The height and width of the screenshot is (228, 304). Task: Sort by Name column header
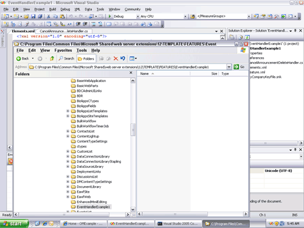tap(164, 74)
